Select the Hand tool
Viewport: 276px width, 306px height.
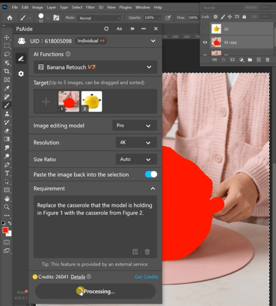click(x=7, y=199)
